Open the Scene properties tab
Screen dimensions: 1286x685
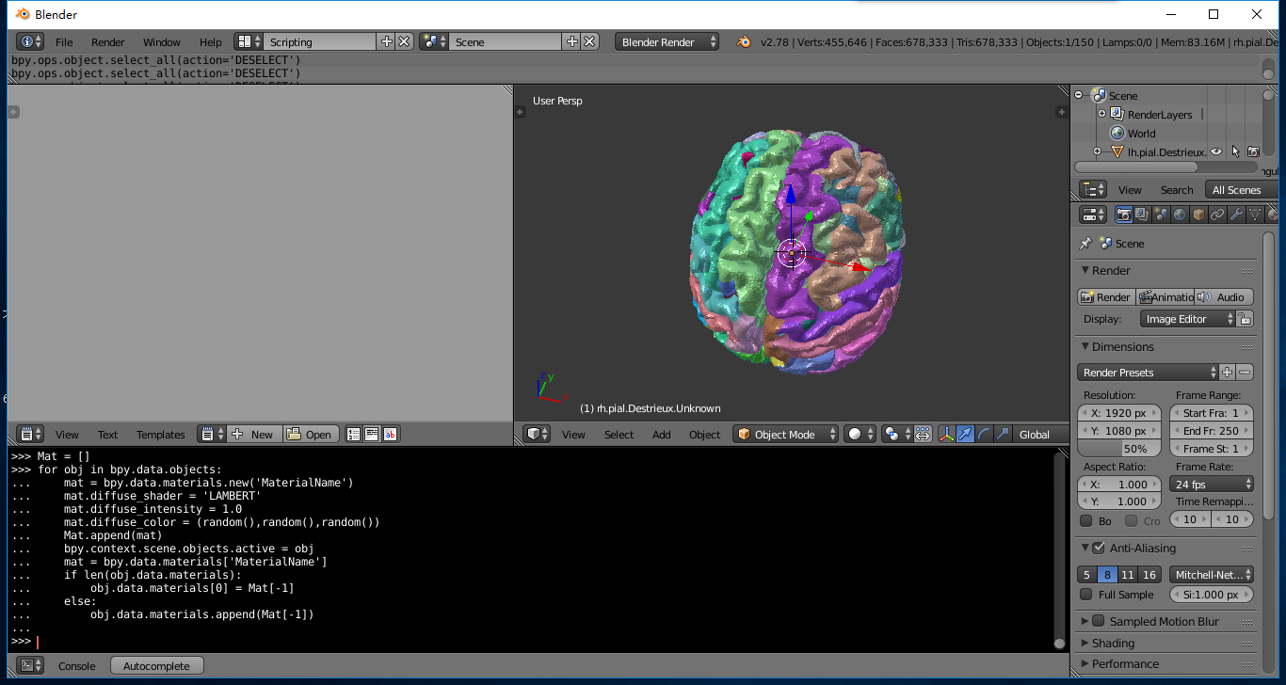coord(1161,215)
